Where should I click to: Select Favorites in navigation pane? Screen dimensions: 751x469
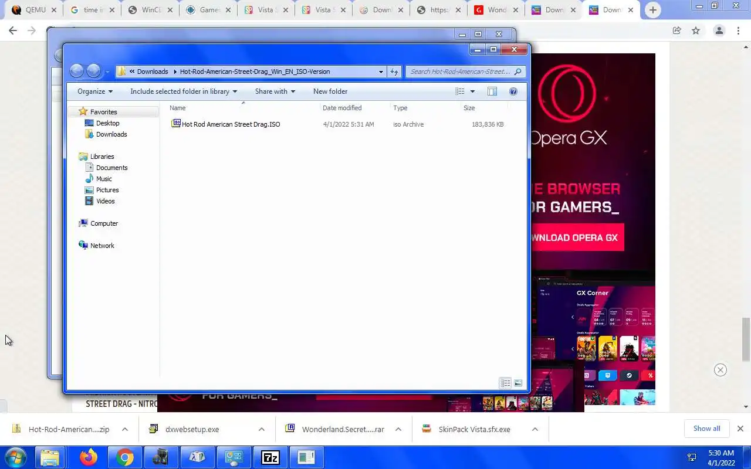pos(103,112)
